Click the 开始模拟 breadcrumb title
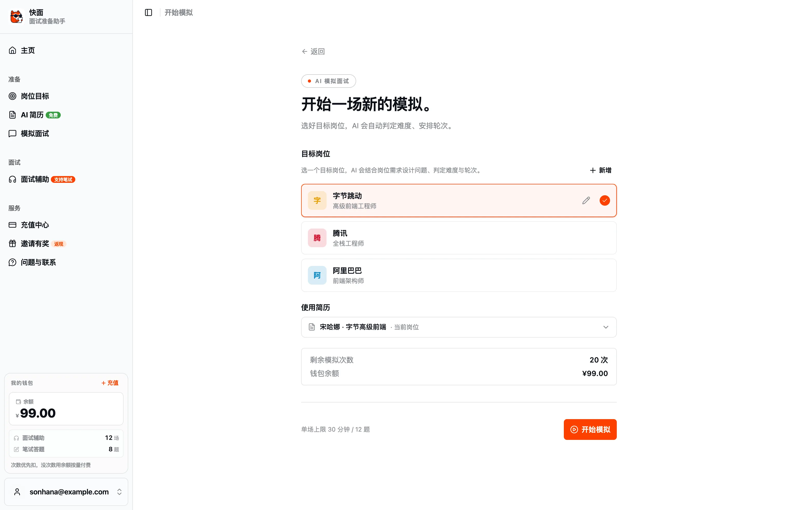The width and height of the screenshot is (785, 510). (x=179, y=12)
